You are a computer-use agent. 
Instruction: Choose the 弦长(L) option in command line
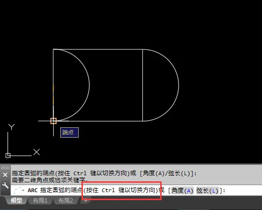coord(207,190)
